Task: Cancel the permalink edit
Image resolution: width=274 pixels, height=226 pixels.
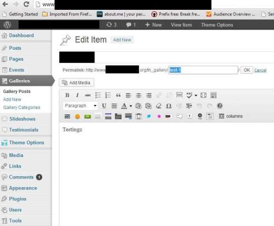Action: [260, 70]
